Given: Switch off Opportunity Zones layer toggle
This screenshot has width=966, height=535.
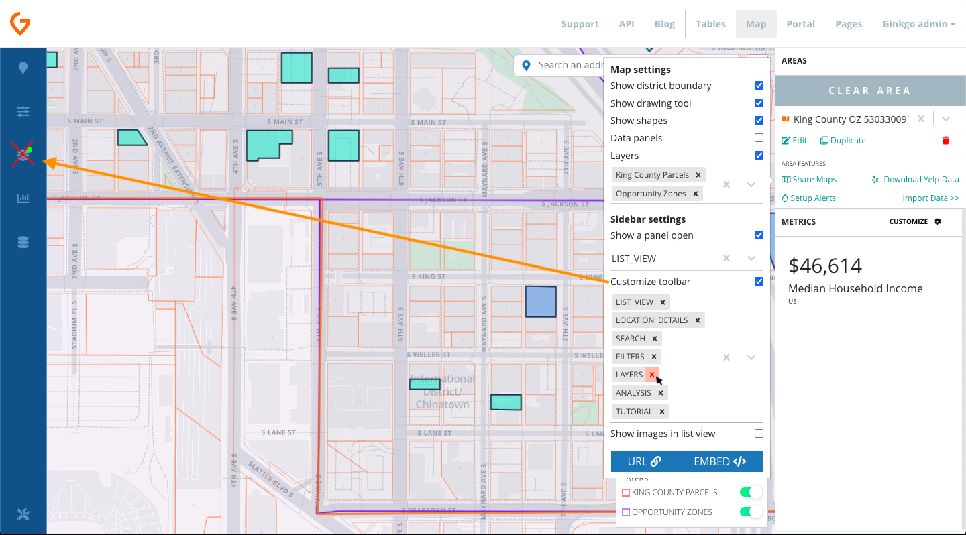Looking at the screenshot, I should [x=751, y=512].
